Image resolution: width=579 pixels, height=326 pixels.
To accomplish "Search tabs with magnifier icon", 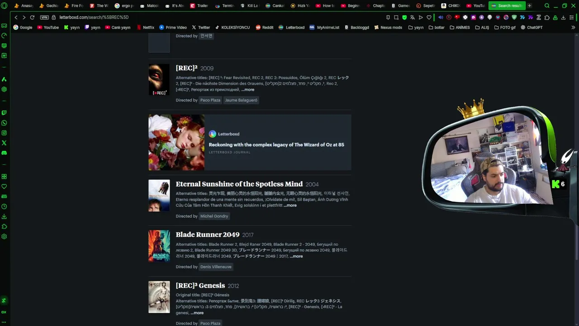I will [547, 6].
